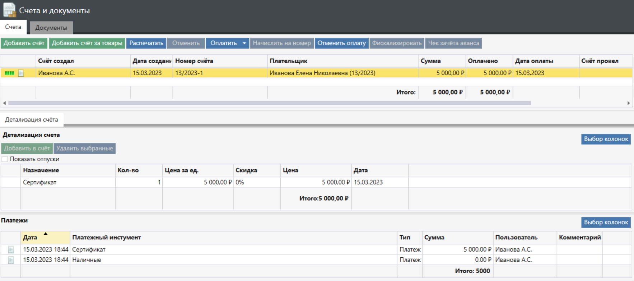Click the green status bars icon in the invoice row
Viewport: 634px width, 281px height.
click(9, 73)
